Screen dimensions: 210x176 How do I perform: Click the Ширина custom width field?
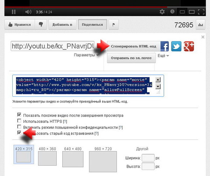pos(148,158)
